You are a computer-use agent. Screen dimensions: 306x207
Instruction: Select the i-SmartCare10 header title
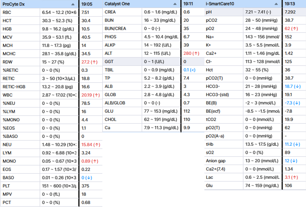pyautogui.click(x=220, y=4)
